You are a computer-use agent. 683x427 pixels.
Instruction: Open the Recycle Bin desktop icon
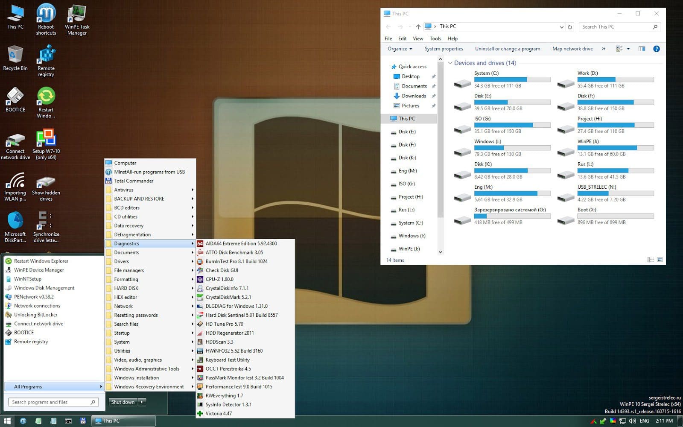click(x=15, y=58)
